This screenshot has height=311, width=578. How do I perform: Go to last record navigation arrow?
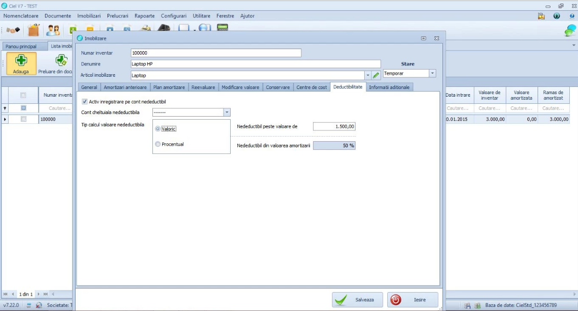point(46,294)
